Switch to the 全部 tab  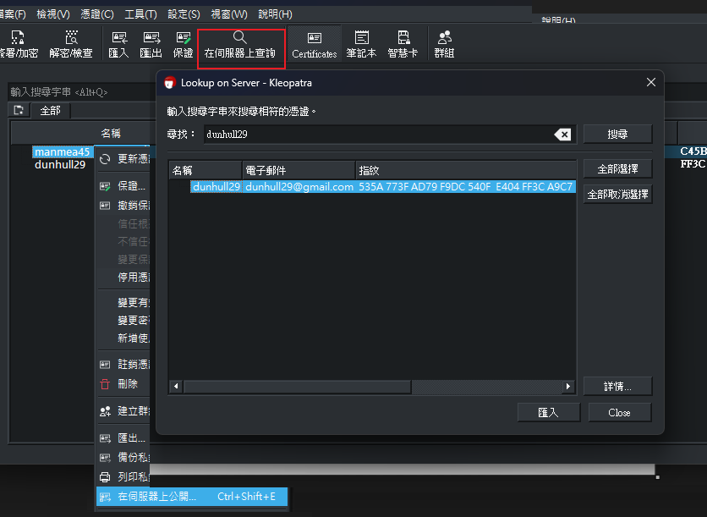(x=50, y=110)
